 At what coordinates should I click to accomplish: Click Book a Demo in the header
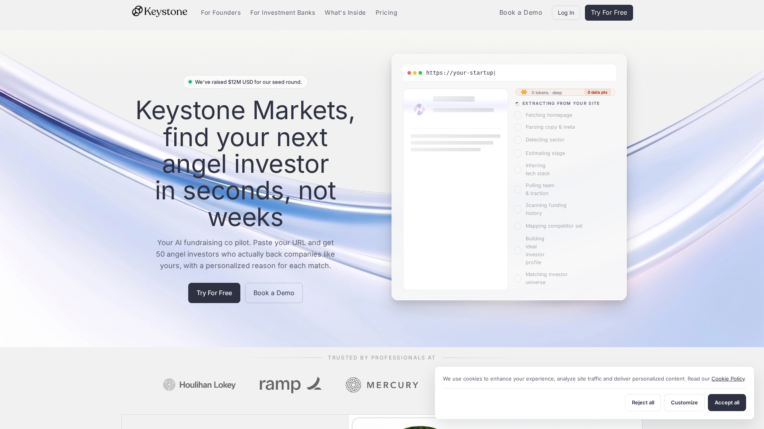521,13
